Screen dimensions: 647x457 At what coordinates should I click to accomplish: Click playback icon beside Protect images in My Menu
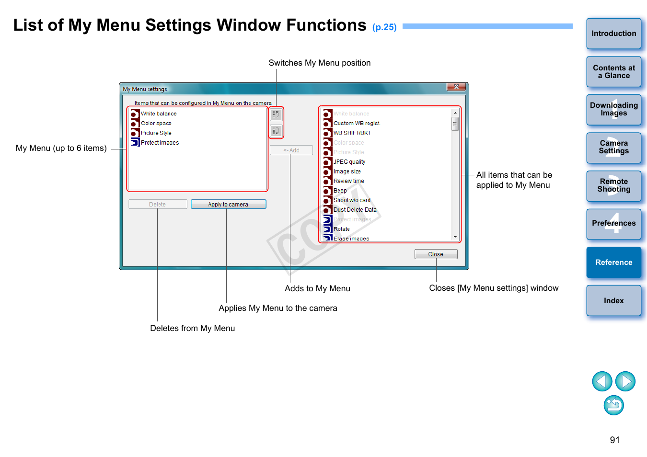coord(135,142)
